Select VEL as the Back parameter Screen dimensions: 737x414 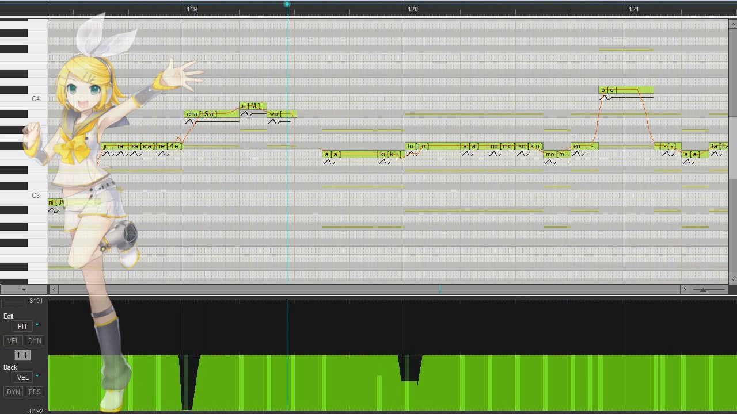point(22,377)
